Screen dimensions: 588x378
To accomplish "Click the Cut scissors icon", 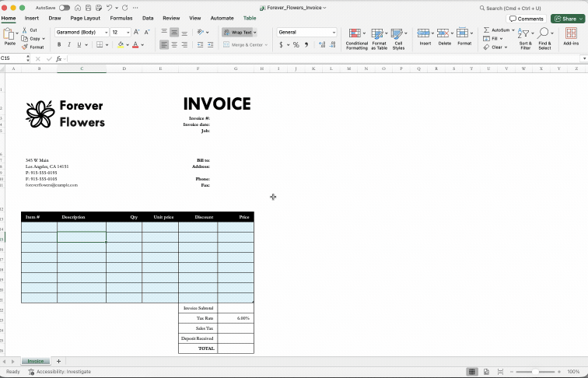I will click(25, 30).
